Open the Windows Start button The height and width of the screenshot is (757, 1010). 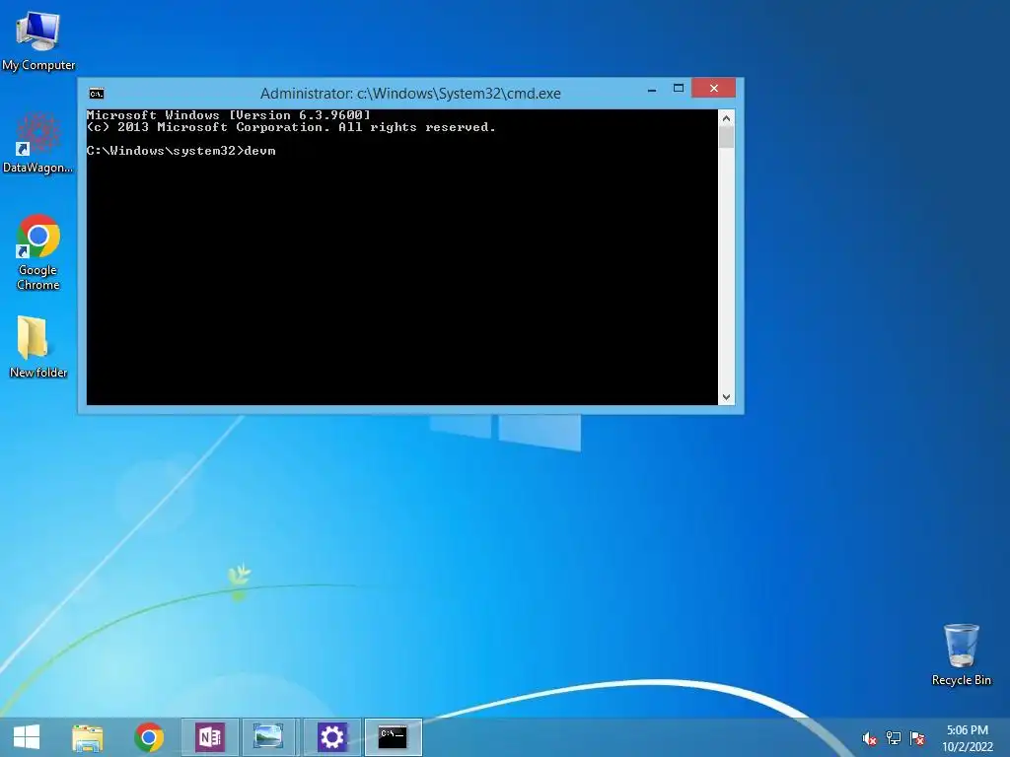click(x=27, y=737)
